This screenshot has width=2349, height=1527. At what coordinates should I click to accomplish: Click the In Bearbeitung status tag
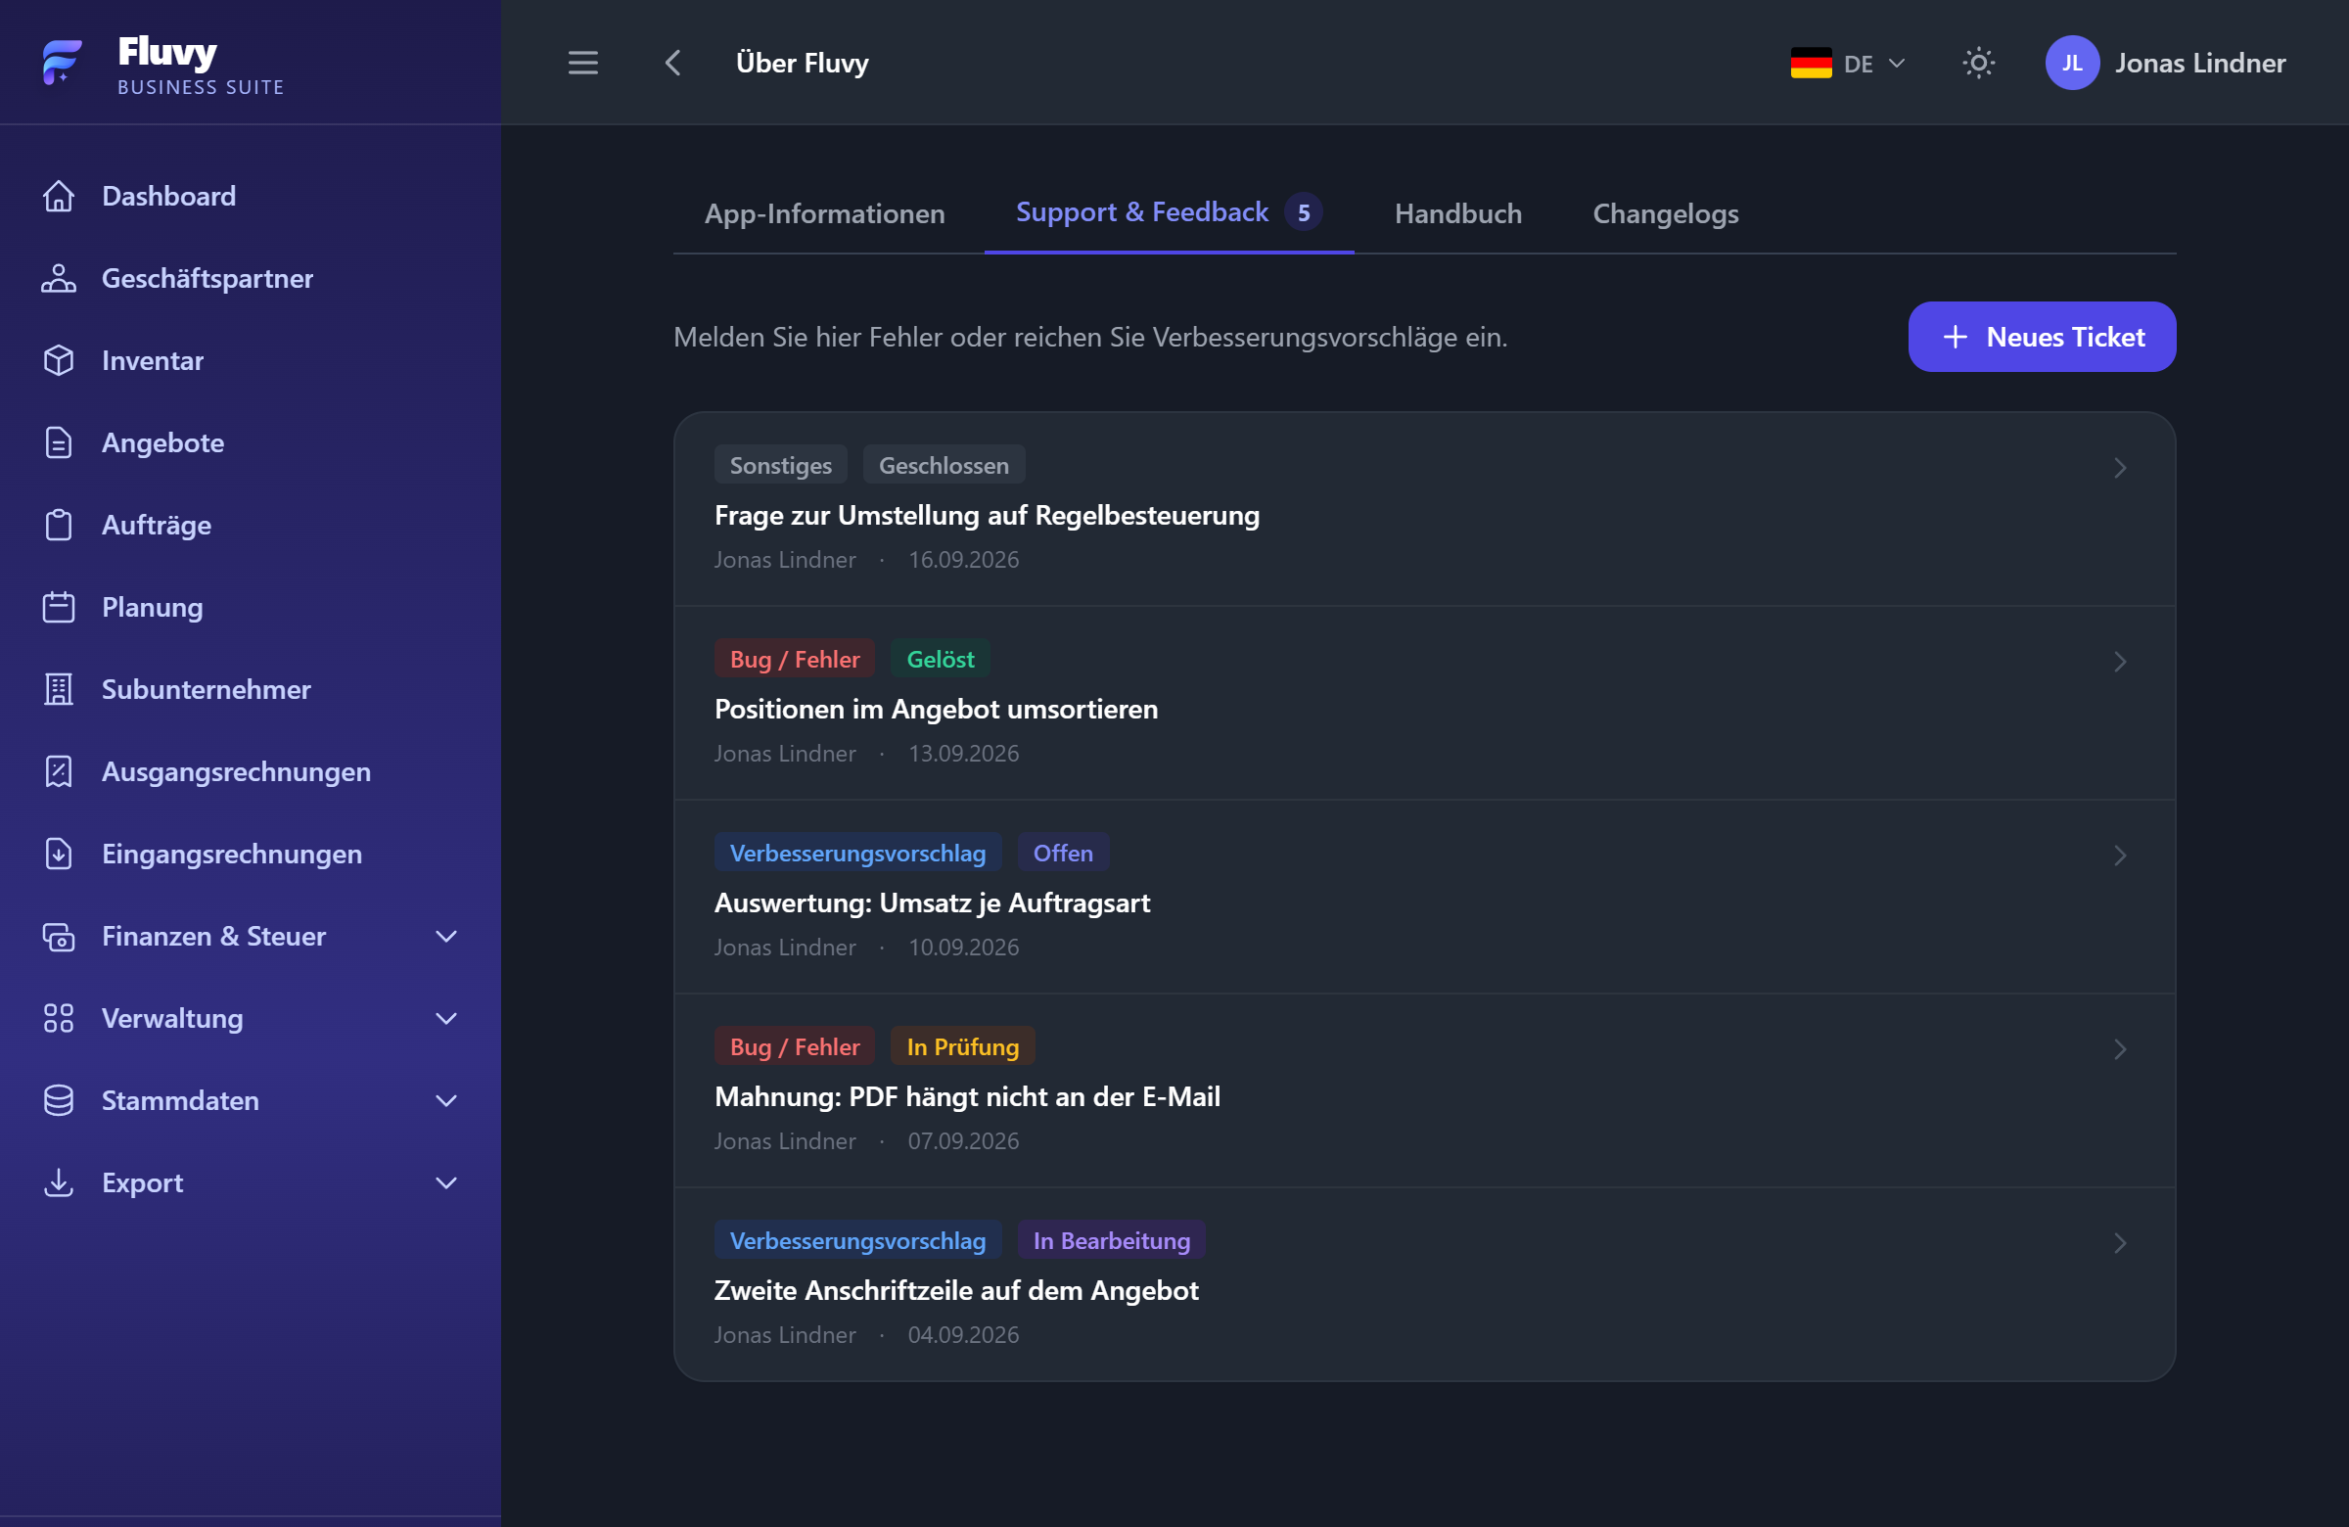point(1111,1240)
